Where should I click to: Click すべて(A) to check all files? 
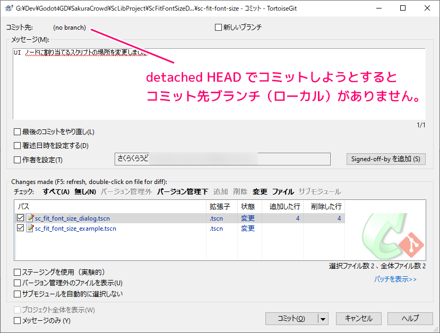point(56,192)
